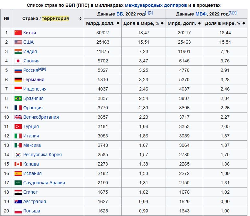Sort by World Bank Млрд. долл. column
Screen dimensions: 250x216
coord(118,23)
